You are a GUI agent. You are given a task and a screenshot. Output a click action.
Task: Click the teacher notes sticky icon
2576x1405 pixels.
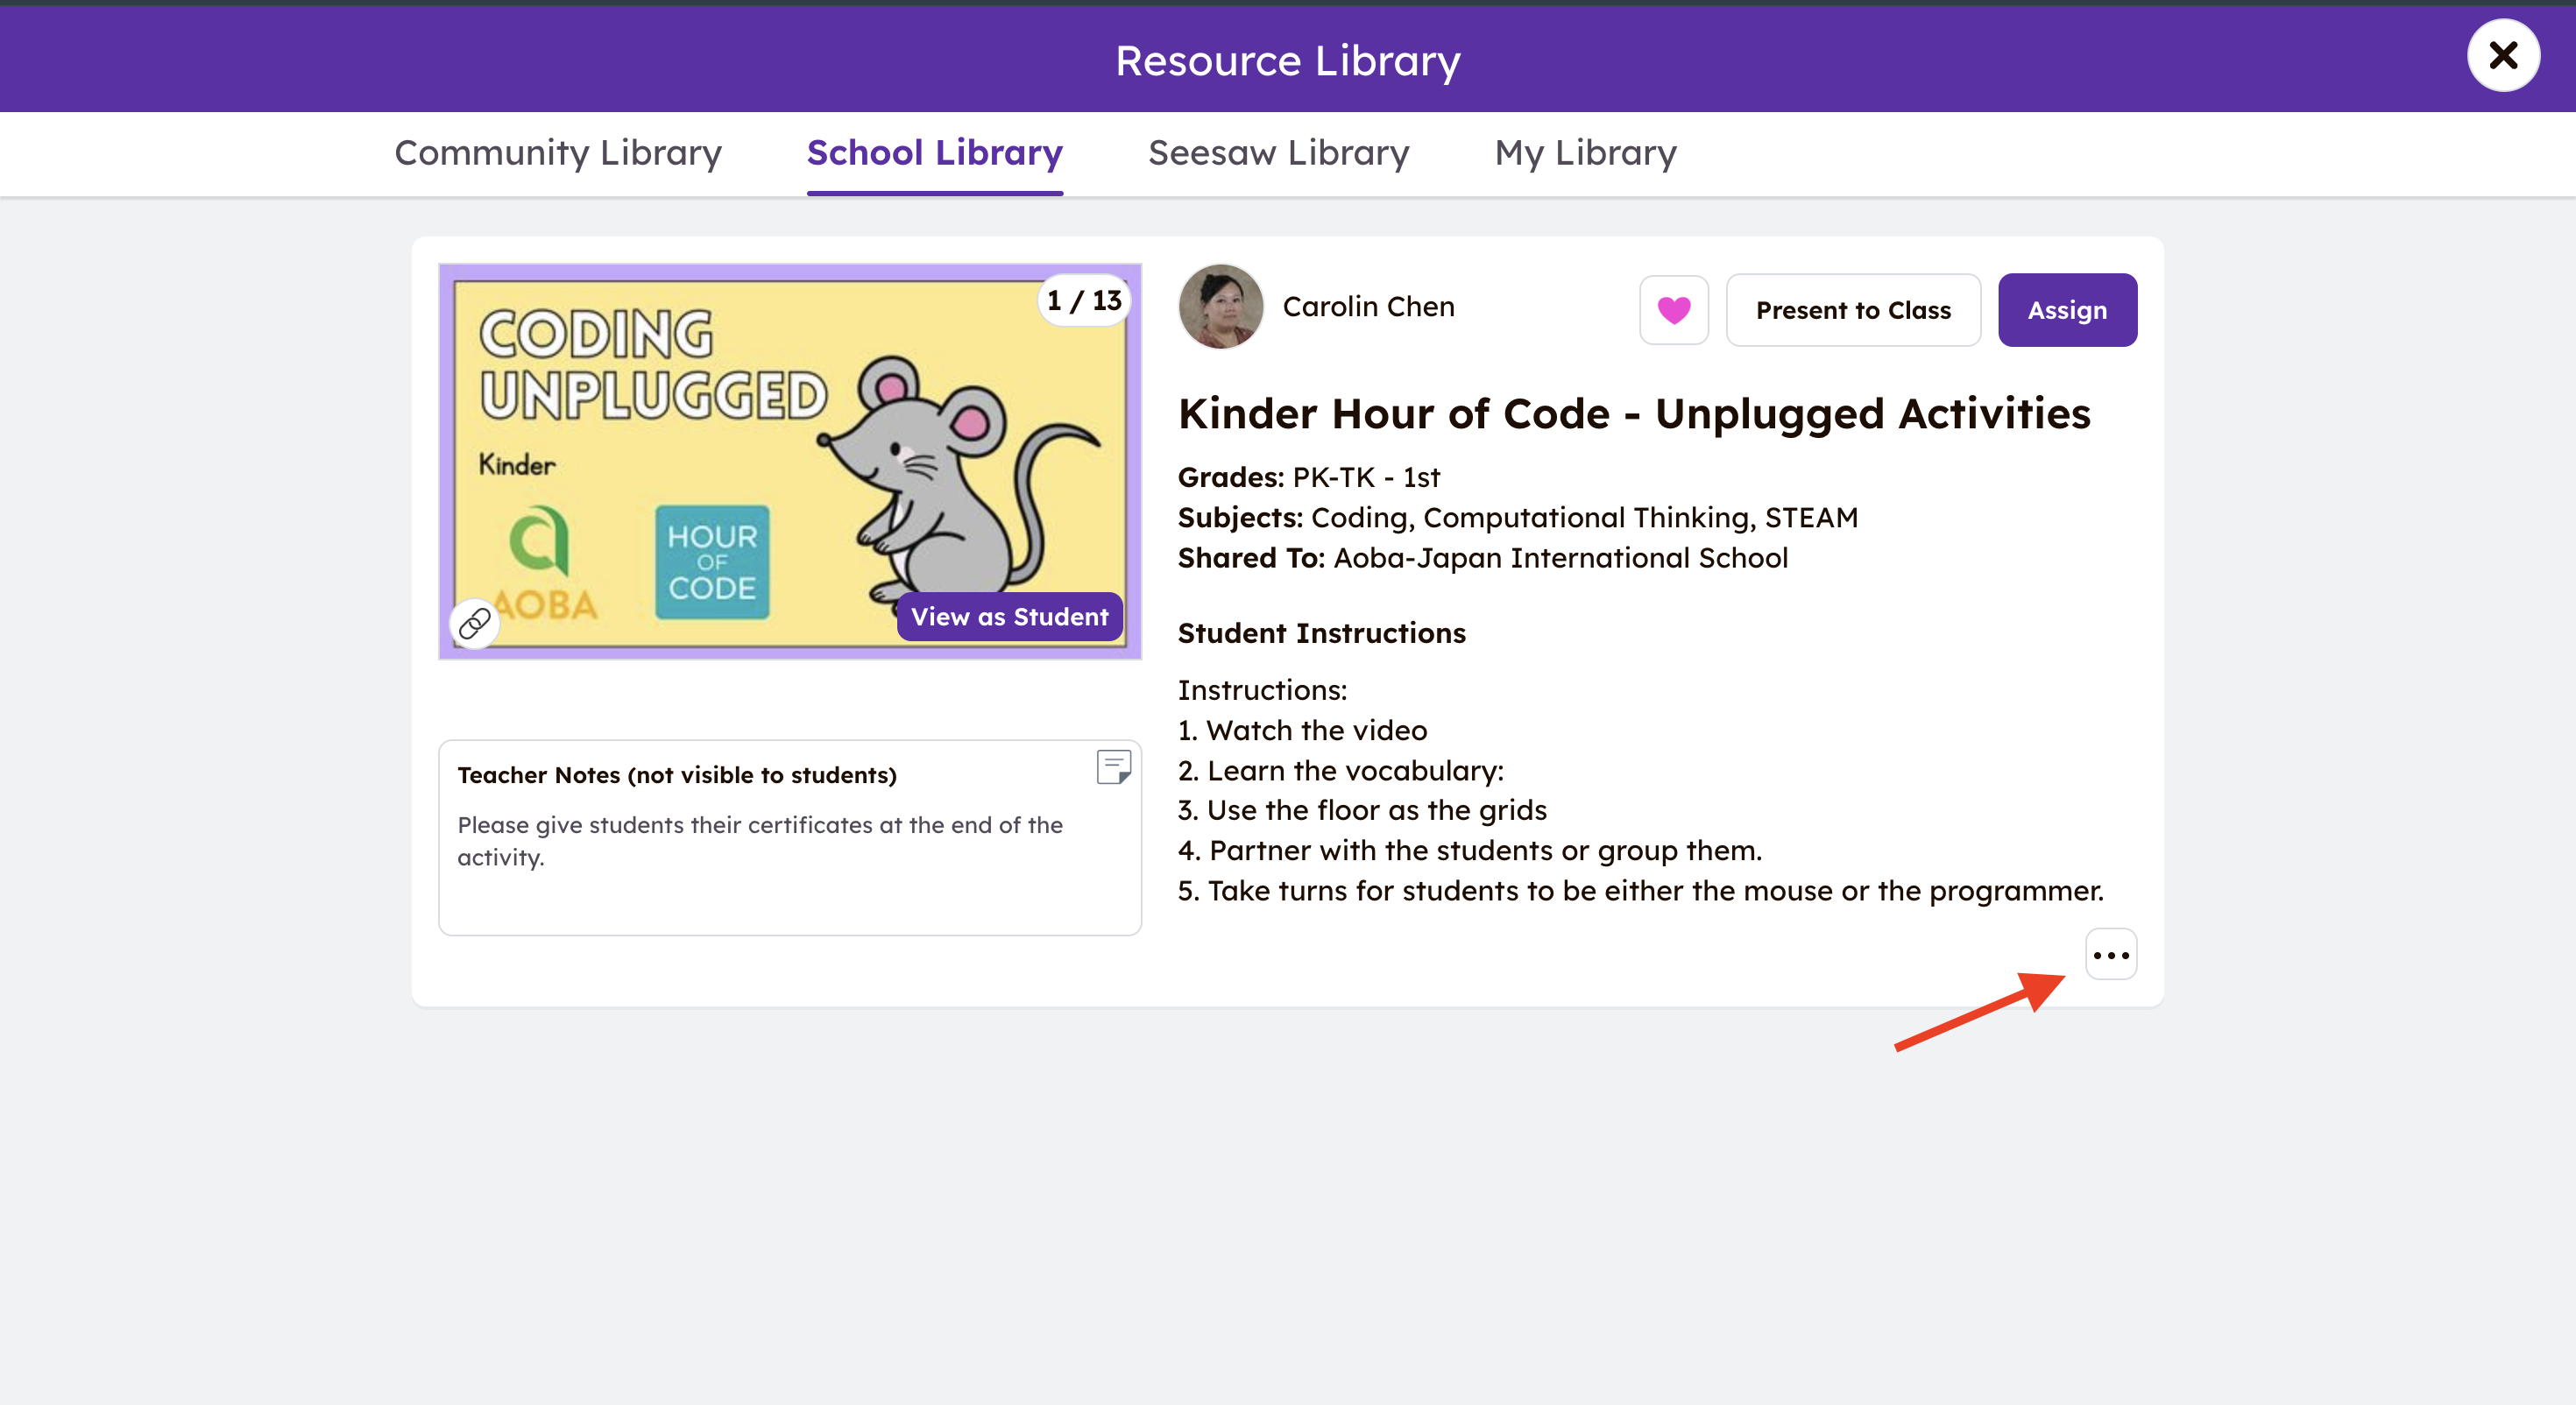coord(1113,767)
